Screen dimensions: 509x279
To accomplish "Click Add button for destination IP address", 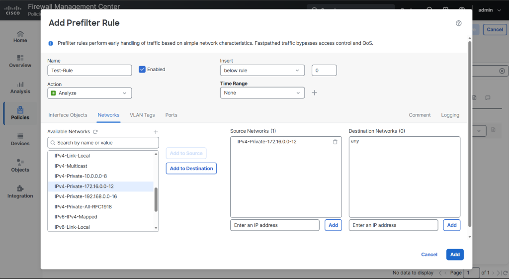I will (x=451, y=225).
